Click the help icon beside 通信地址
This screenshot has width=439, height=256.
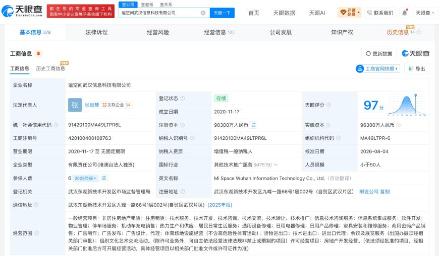point(36,205)
